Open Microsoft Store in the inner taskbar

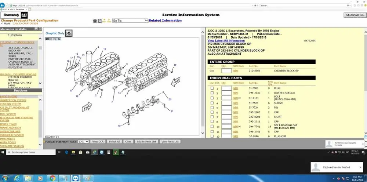tap(80, 152)
